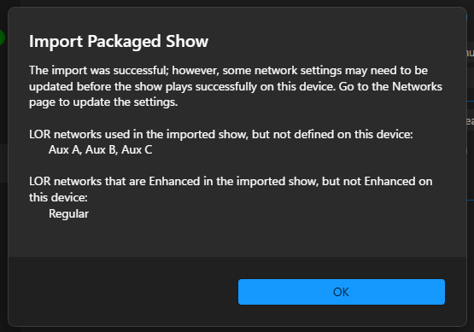Click the word "Import" in the heading
Screen dimensions: 474x332
pos(56,42)
